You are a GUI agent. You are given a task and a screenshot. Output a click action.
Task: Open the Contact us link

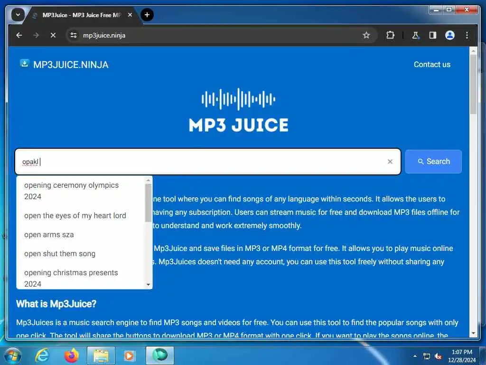432,65
